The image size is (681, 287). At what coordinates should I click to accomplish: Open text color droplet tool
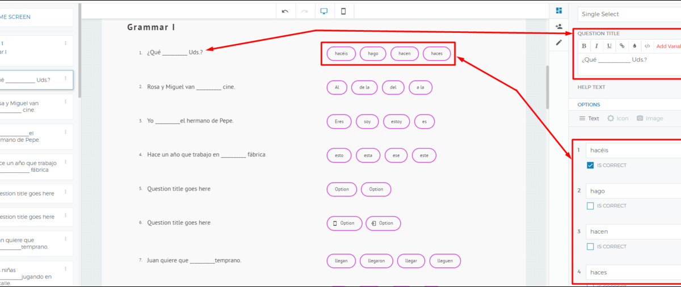click(634, 46)
